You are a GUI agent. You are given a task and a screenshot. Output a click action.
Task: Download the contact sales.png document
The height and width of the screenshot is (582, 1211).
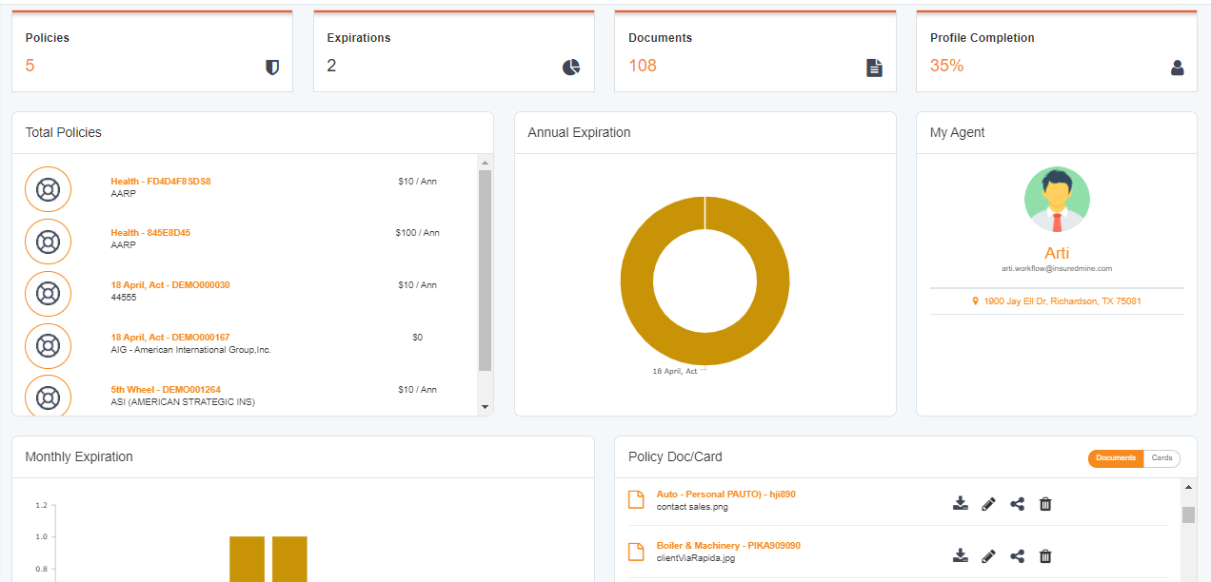tap(960, 503)
